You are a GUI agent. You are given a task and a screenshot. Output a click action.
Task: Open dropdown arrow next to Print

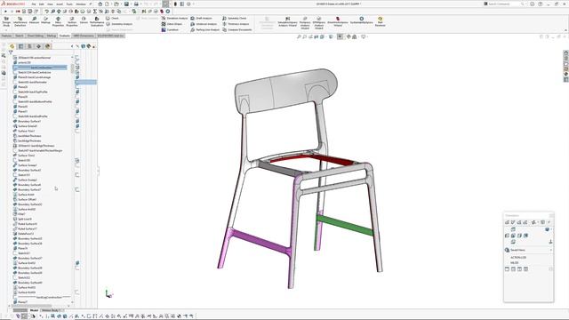pyautogui.click(x=140, y=4)
